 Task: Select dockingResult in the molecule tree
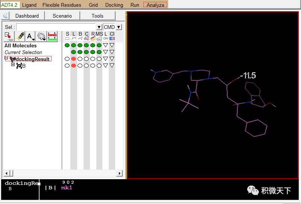point(33,59)
